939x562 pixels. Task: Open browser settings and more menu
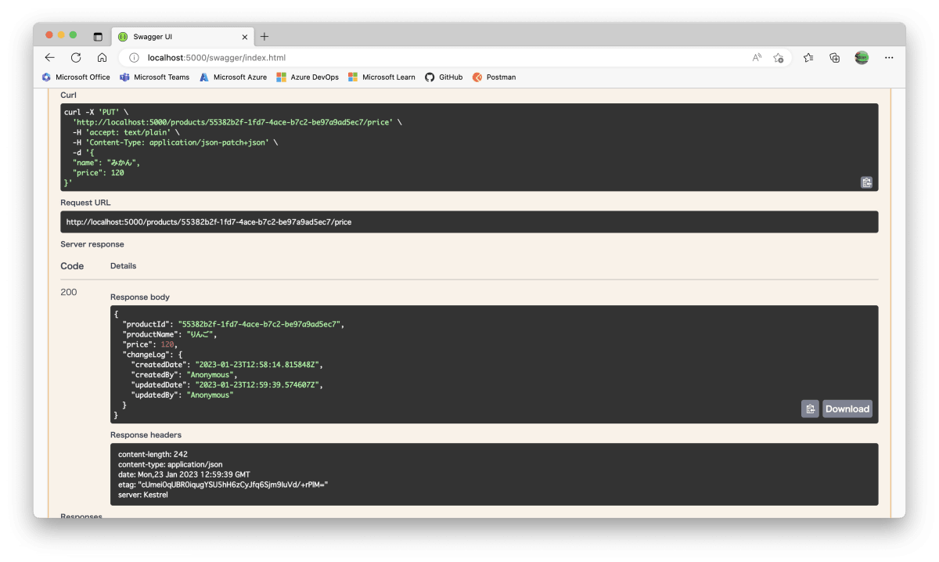click(x=889, y=58)
